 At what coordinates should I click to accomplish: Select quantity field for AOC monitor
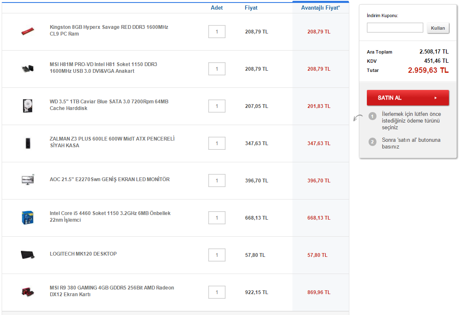coord(217,181)
